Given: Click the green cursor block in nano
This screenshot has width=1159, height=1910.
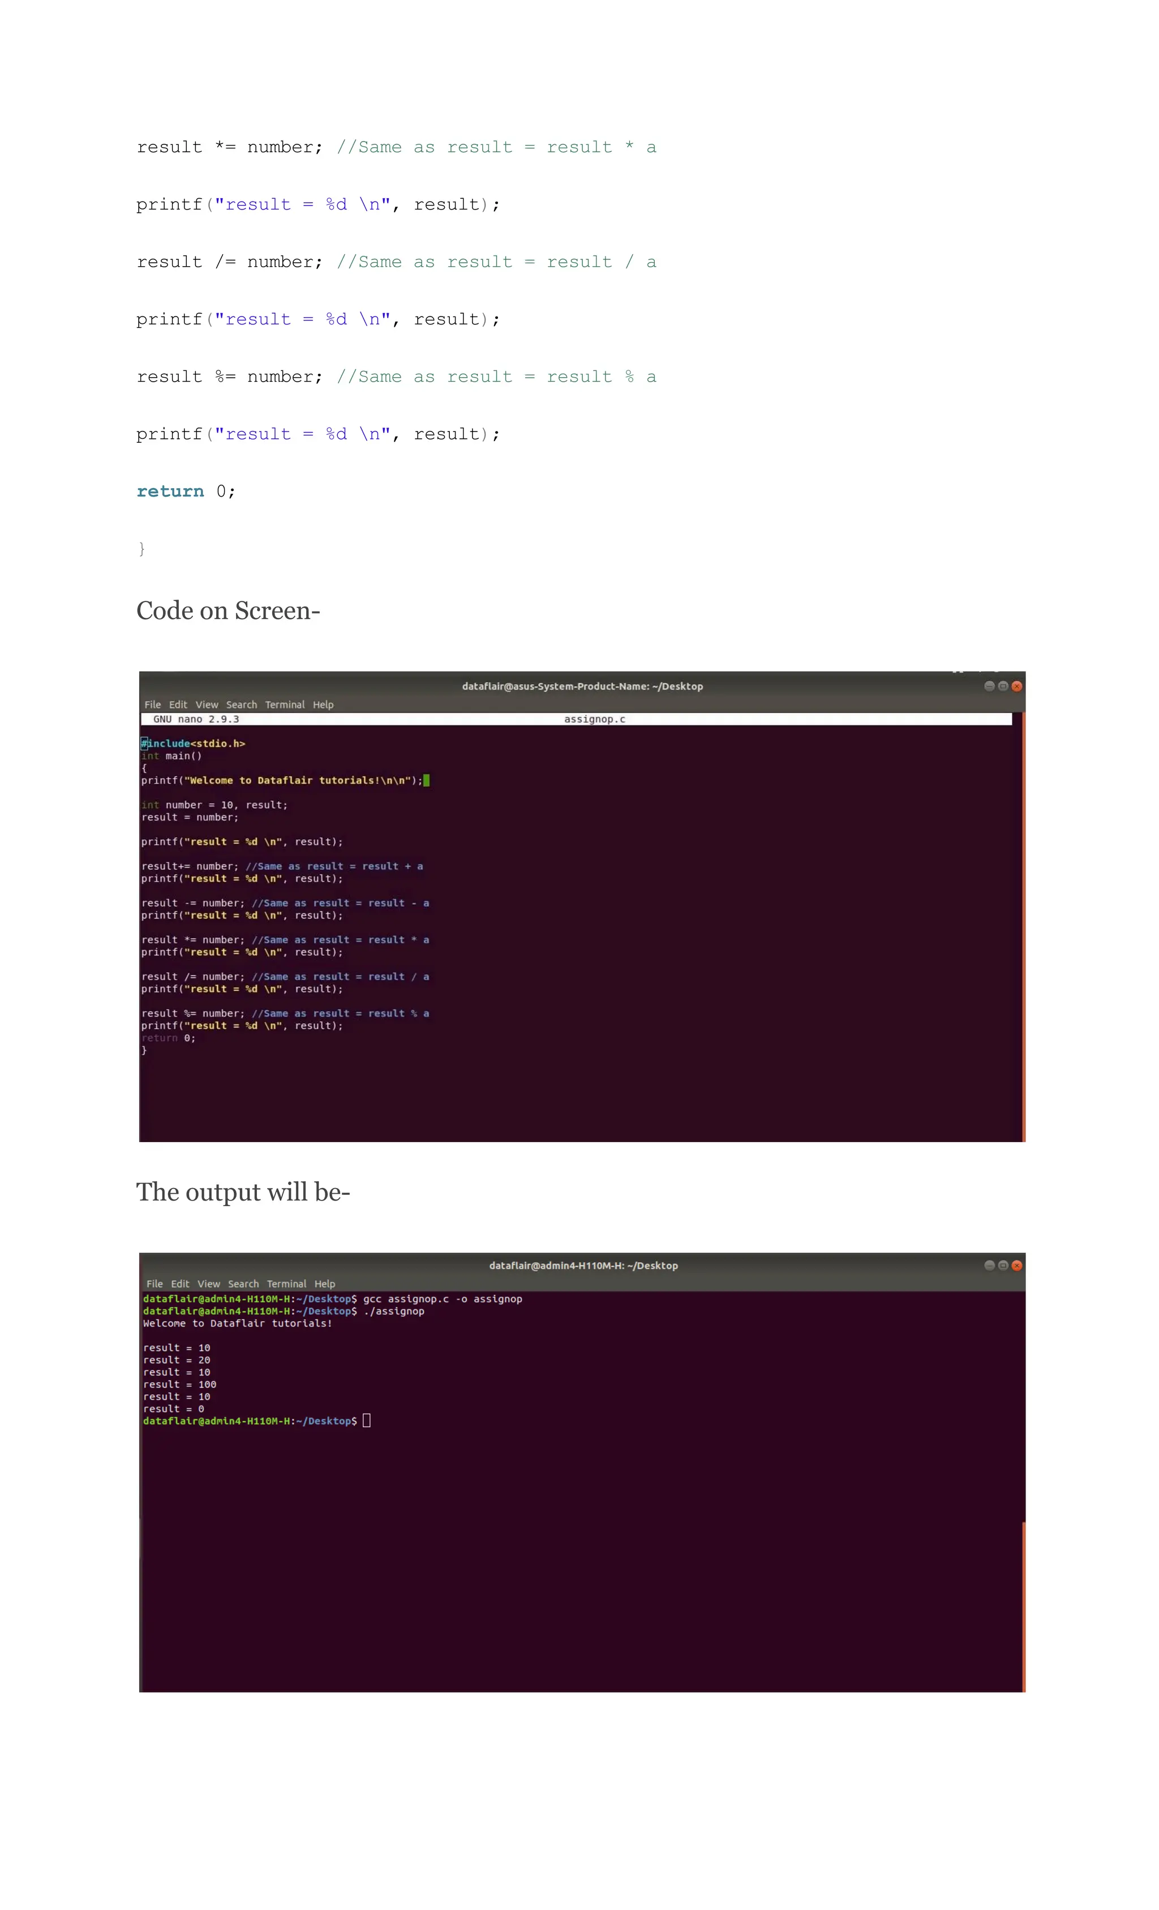Looking at the screenshot, I should (426, 780).
